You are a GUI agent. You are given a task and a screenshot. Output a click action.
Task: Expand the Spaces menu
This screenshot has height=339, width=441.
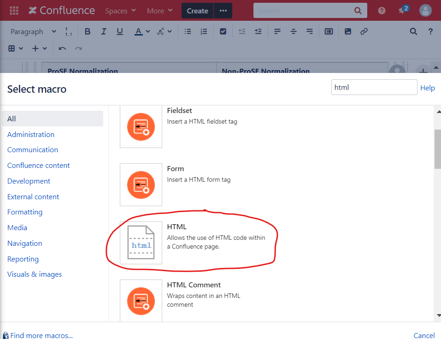(120, 11)
